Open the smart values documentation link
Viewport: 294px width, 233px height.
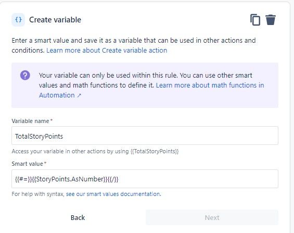[113, 194]
